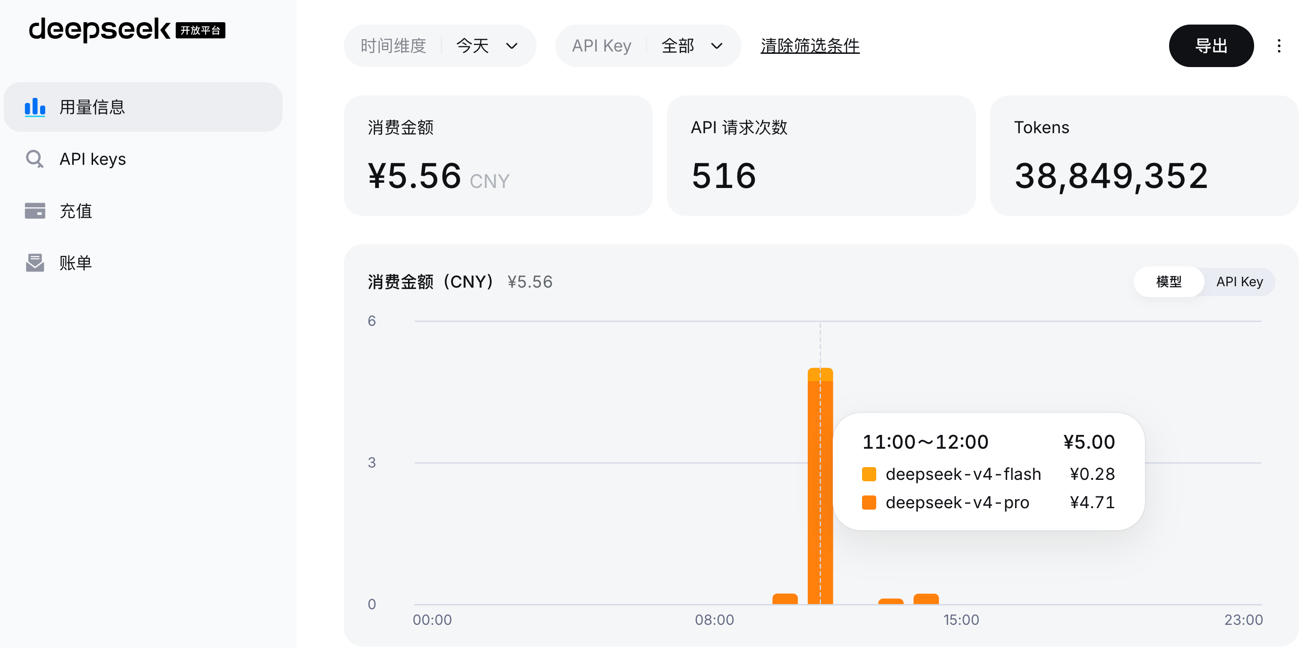Click the 15:00 x-axis label
This screenshot has height=648, width=1316.
[961, 620]
